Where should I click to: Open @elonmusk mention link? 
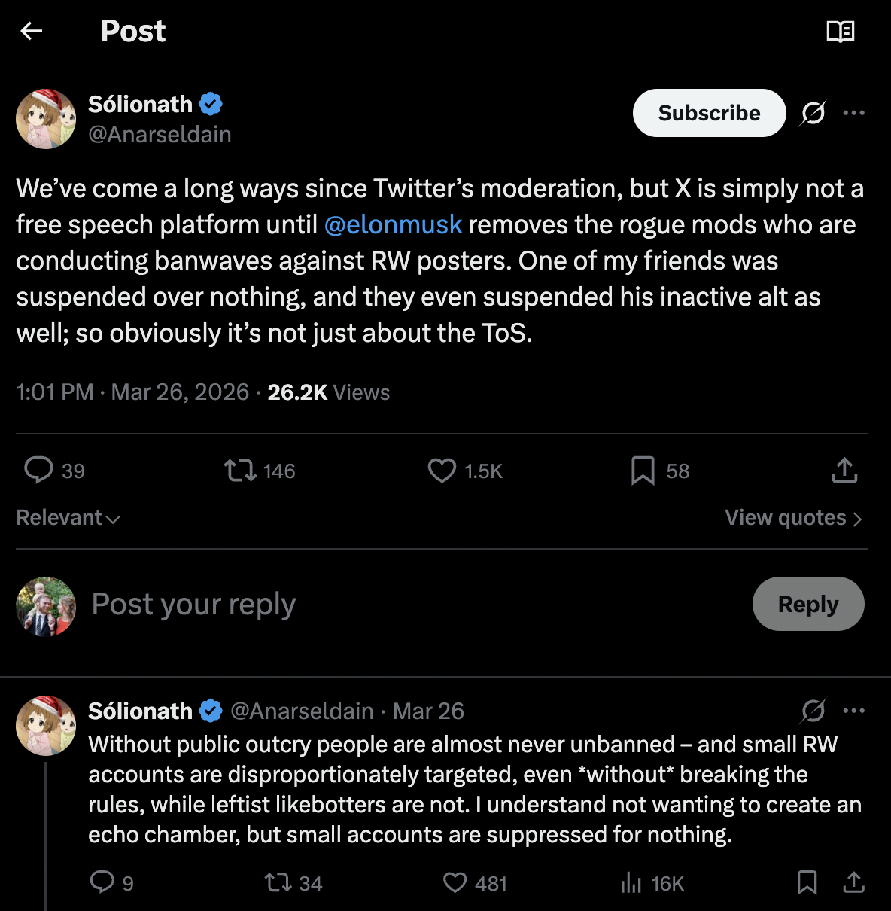pos(393,224)
